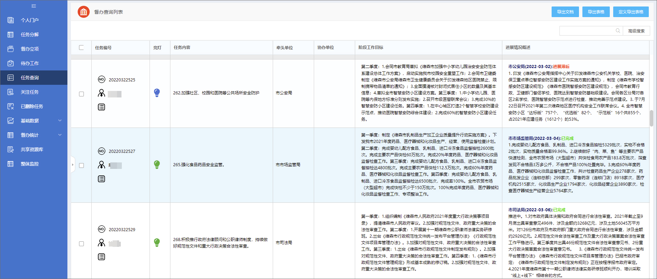Expand the 督办统计 submenu chevron
The image size is (657, 279).
(60, 135)
